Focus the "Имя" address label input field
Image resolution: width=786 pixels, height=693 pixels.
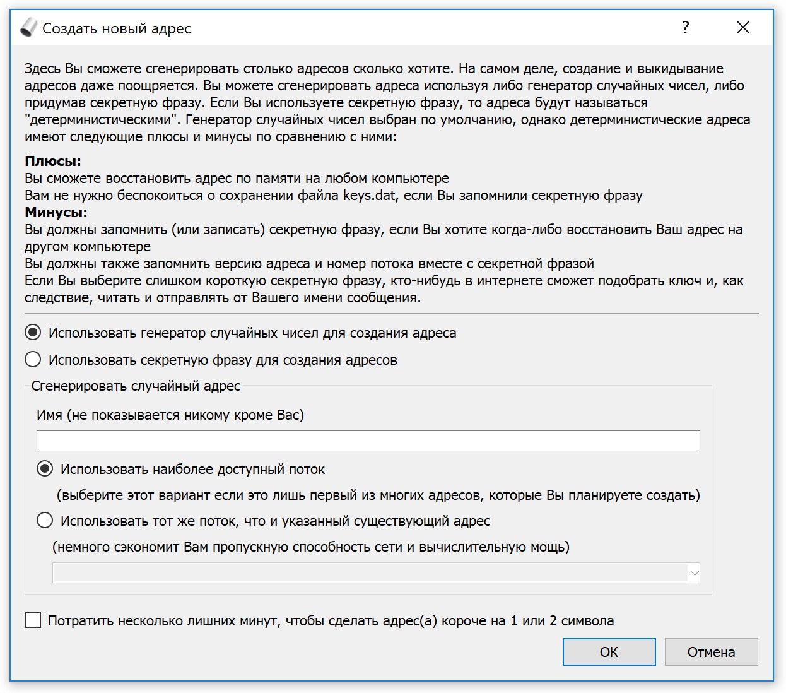pos(368,441)
